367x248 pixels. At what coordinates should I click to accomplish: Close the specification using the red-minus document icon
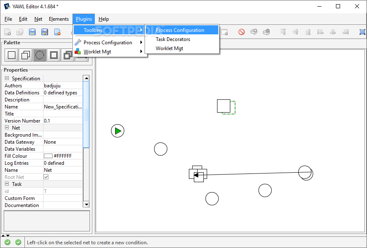[57, 32]
